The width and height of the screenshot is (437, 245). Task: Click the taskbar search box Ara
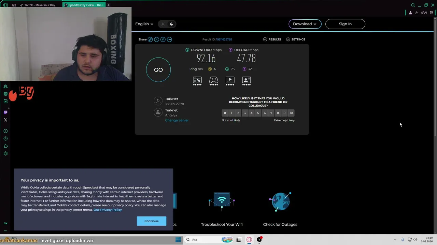(209, 240)
